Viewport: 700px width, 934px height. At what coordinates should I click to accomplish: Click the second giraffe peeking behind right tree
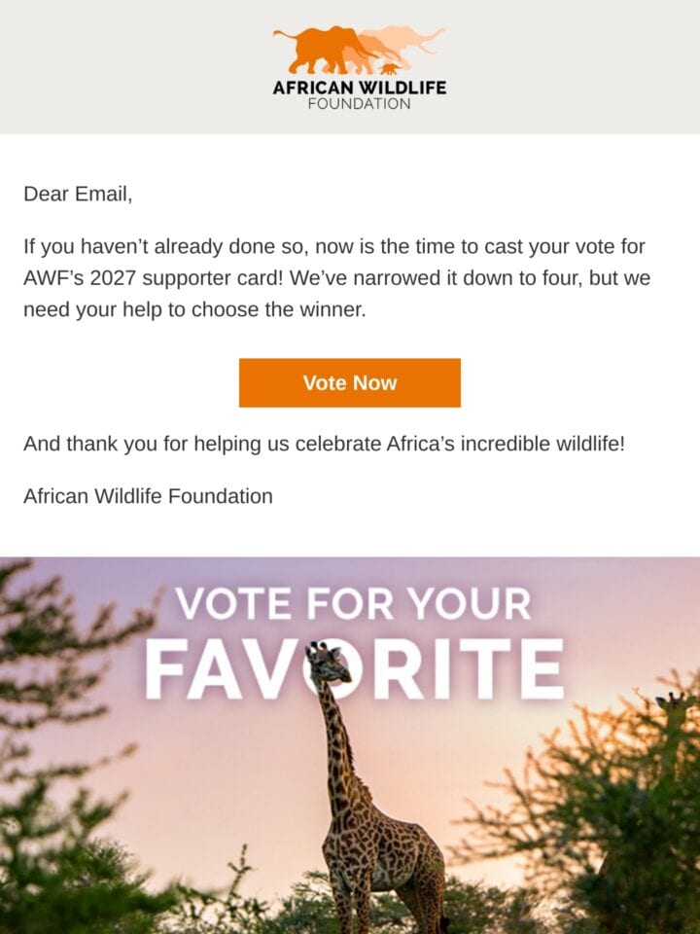674,701
